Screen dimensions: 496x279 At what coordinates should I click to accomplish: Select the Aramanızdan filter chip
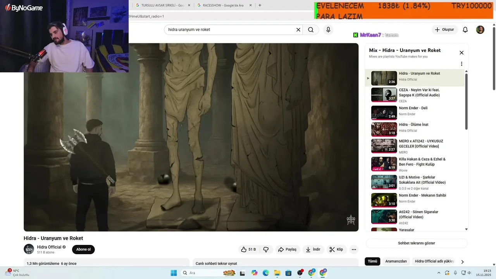click(x=396, y=261)
